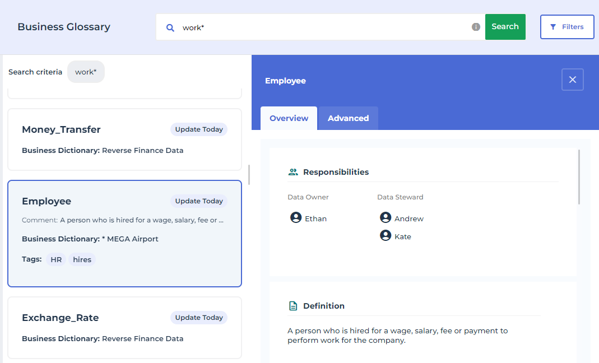Open the Filters panel
Image resolution: width=599 pixels, height=363 pixels.
click(x=567, y=27)
